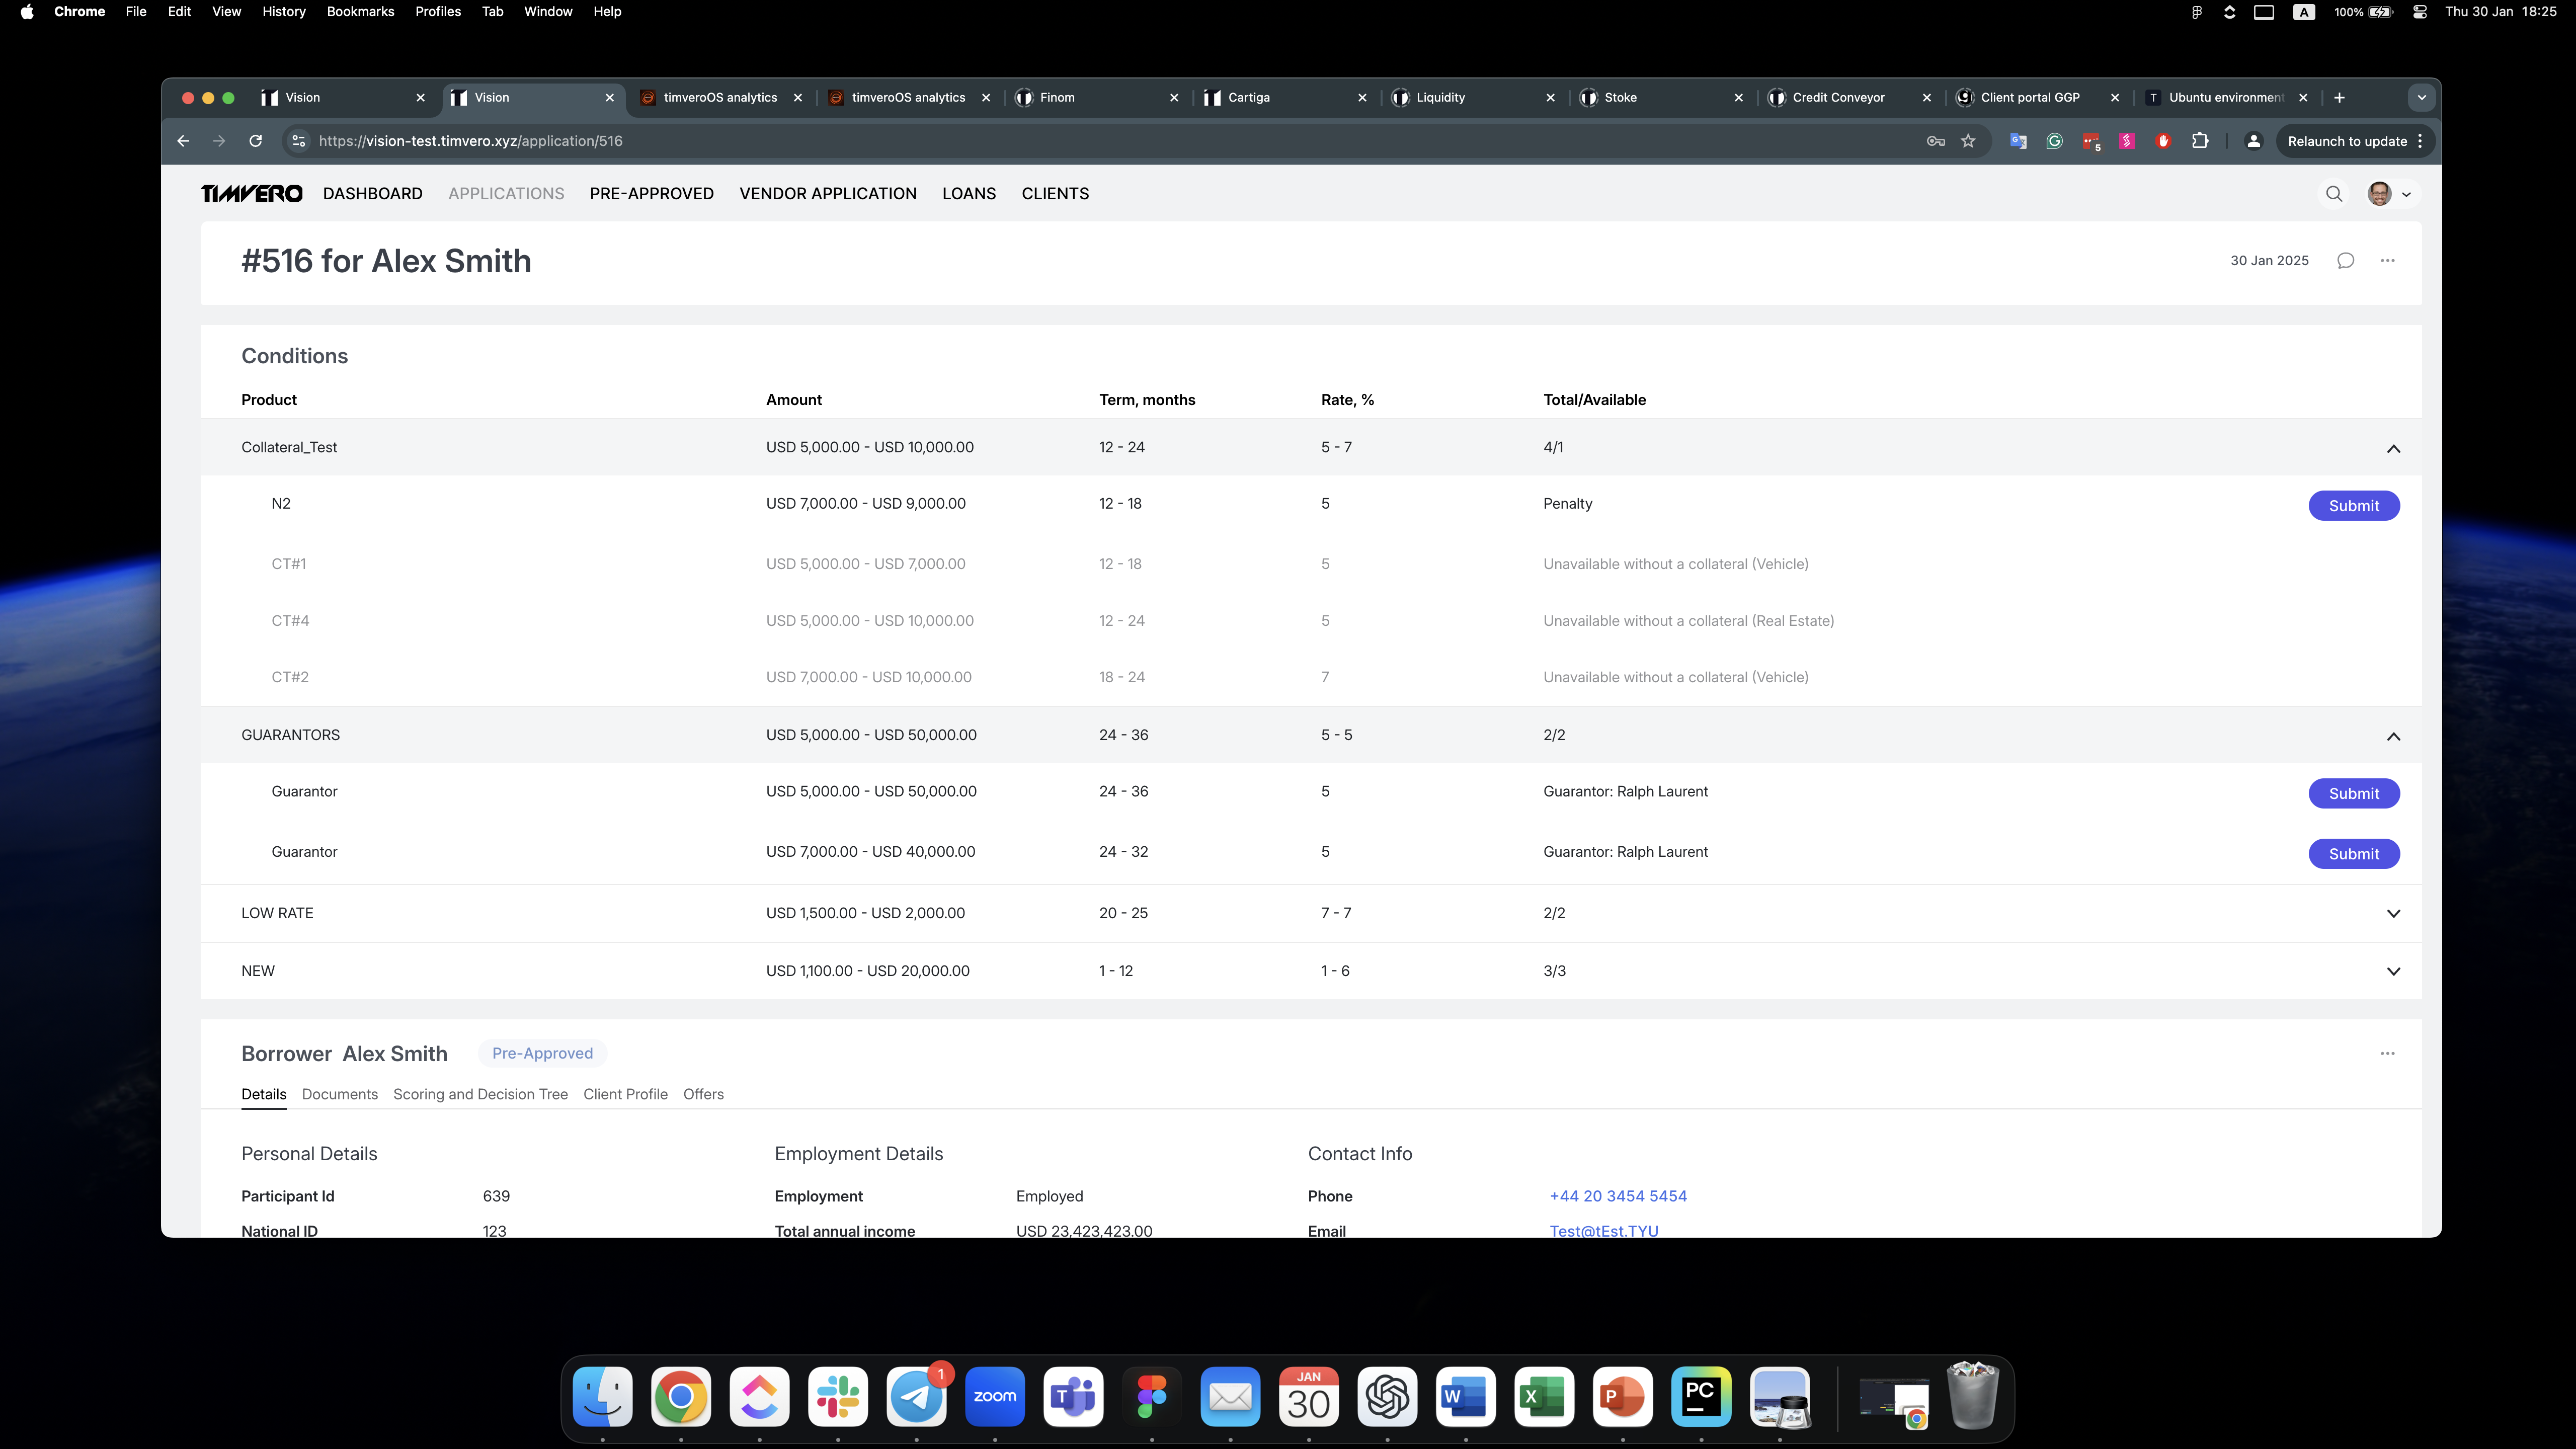Click the Timvero logo
The width and height of the screenshot is (2576, 1449).
[252, 194]
